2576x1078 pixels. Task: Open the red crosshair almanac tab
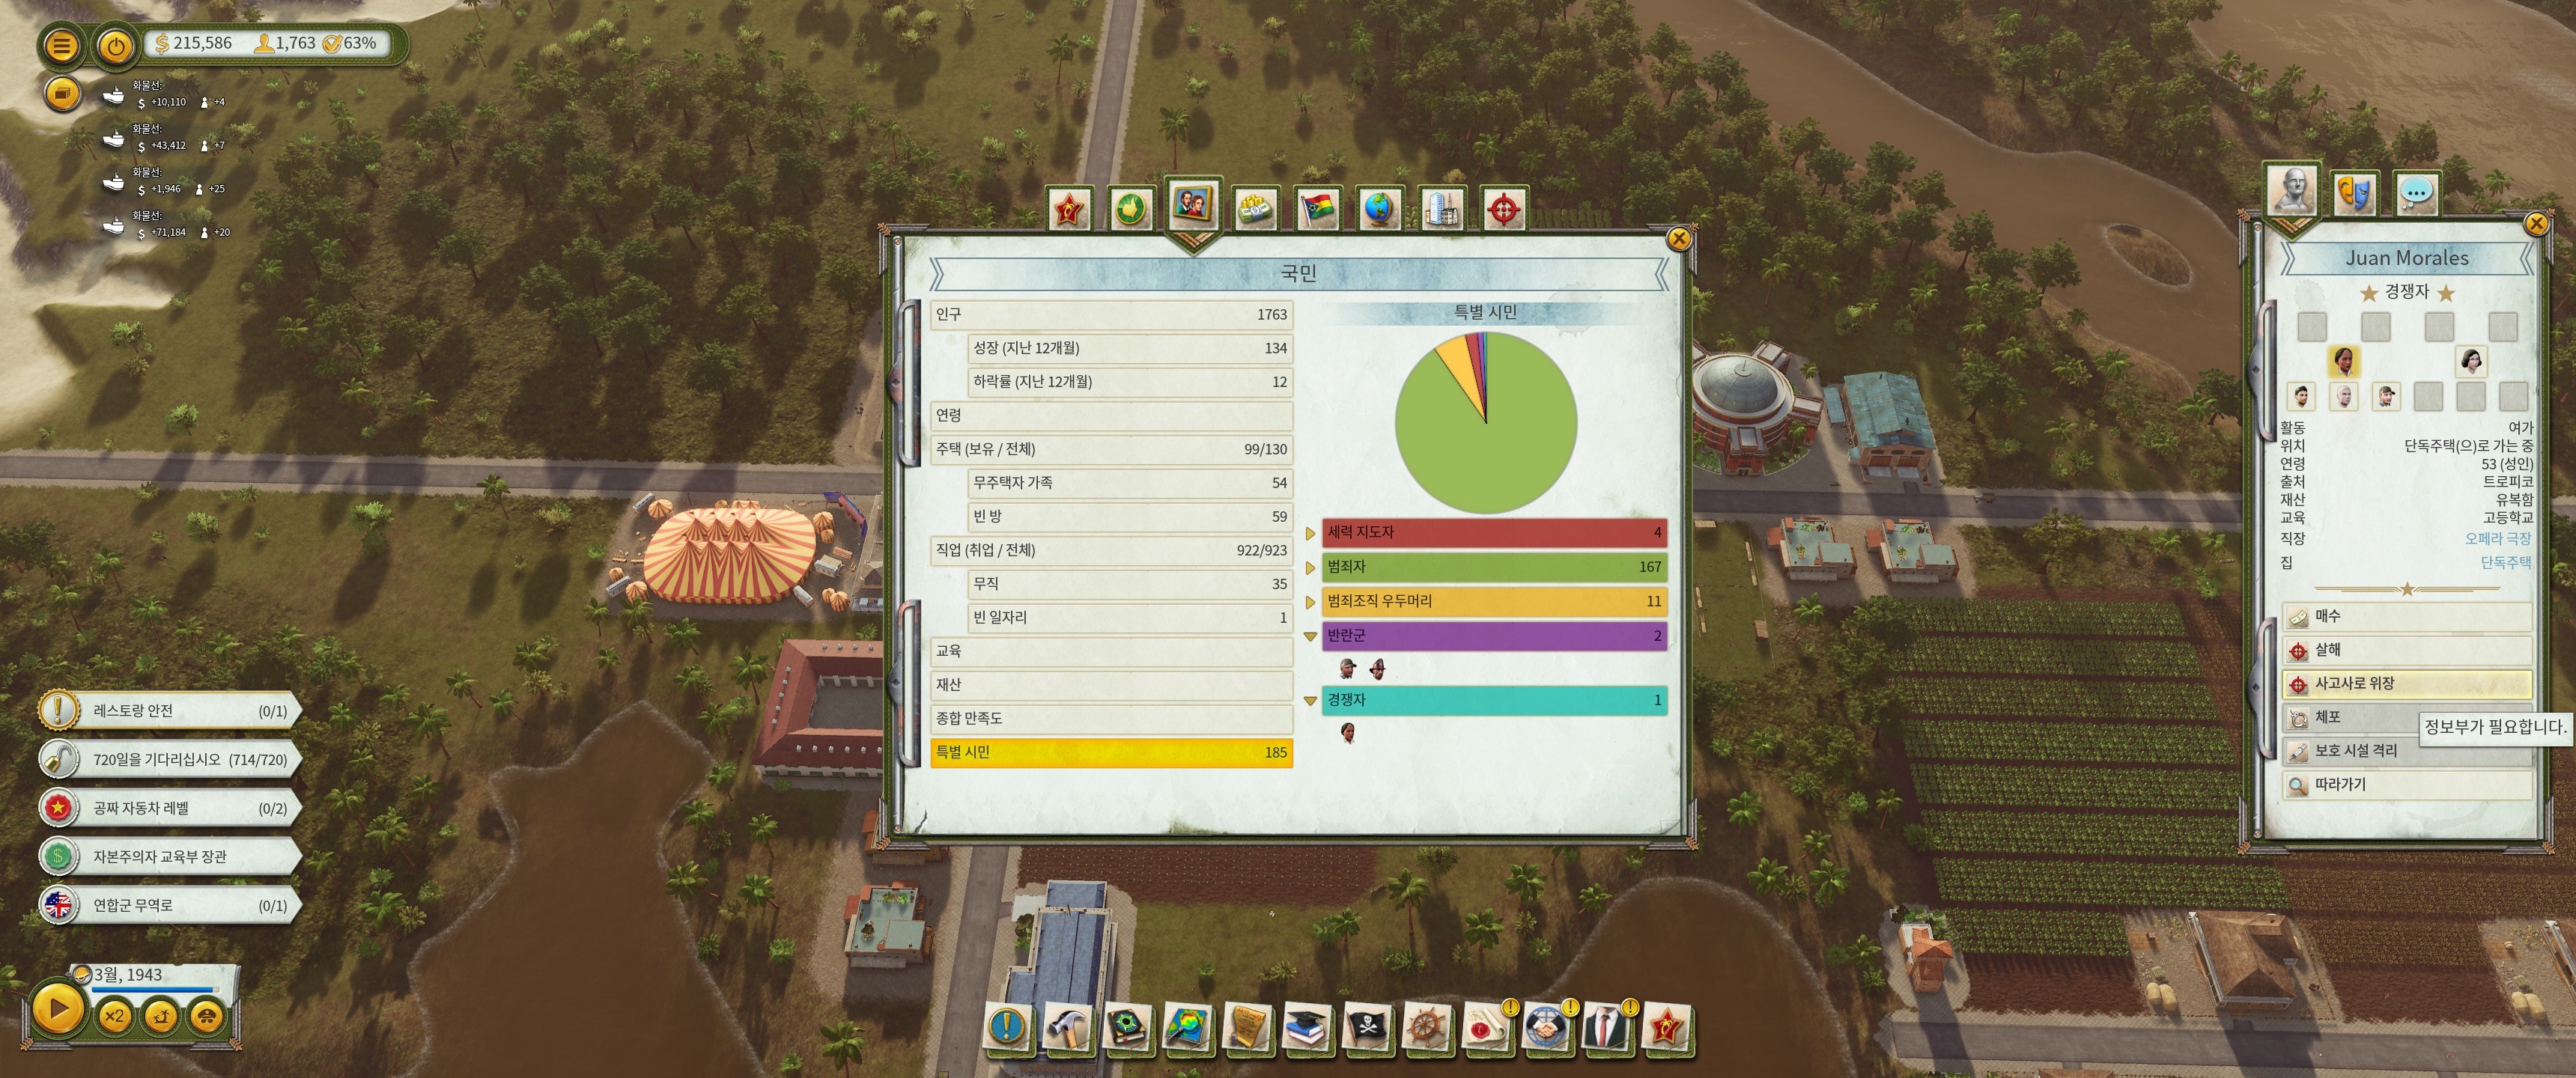[x=1503, y=208]
